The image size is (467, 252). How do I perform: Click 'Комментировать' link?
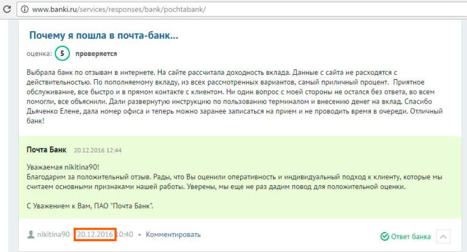[173, 235]
